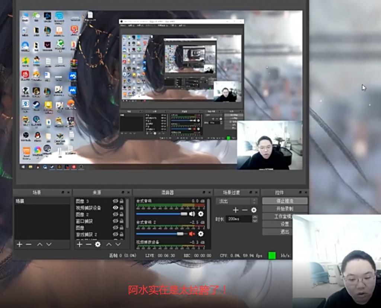
Task: Select the 场景 entry in the scenes list
Action: tap(42, 201)
